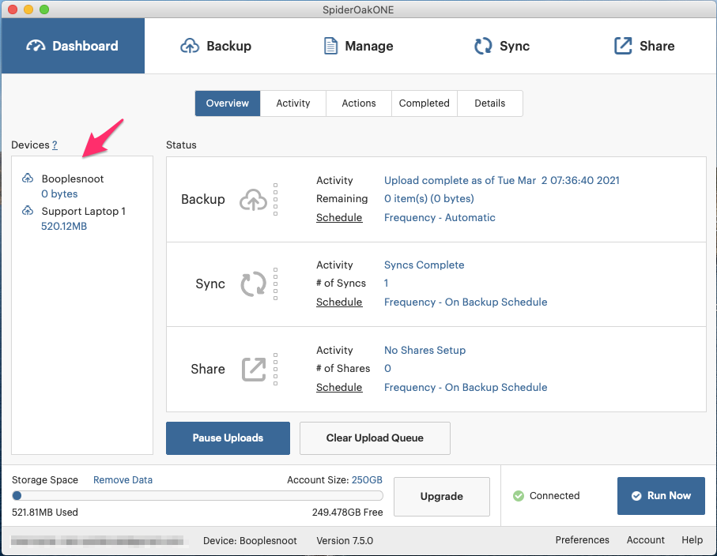Click the Share "Frequency - On Backup Schedule" value
Image resolution: width=717 pixels, height=556 pixels.
[x=466, y=388]
